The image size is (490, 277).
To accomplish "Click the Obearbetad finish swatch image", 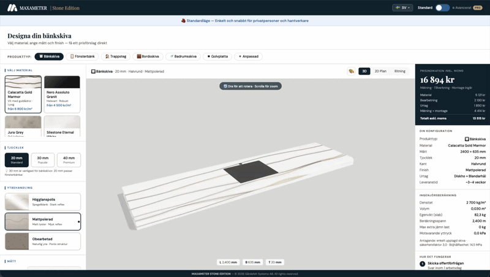I will point(17,241).
